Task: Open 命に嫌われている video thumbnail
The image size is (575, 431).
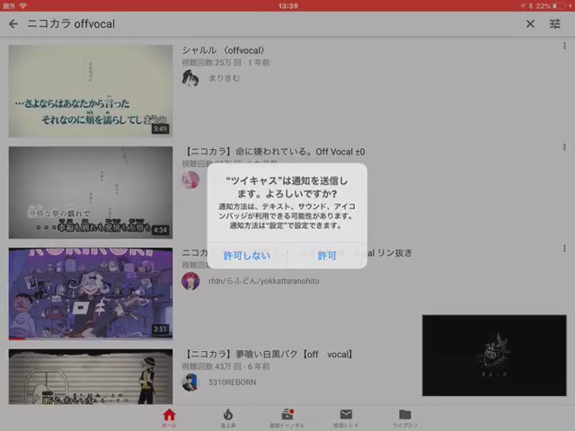Action: [x=91, y=192]
